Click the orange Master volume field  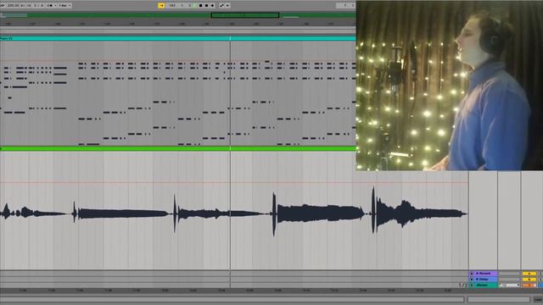pyautogui.click(x=529, y=286)
